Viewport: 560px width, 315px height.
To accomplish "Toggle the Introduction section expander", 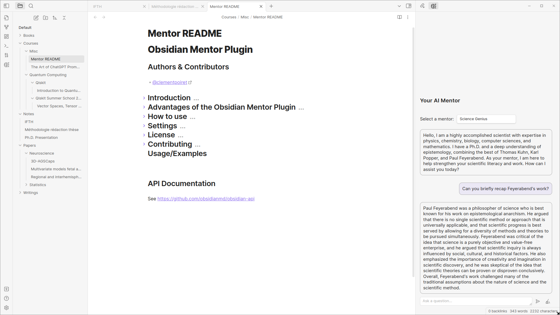I will (145, 97).
